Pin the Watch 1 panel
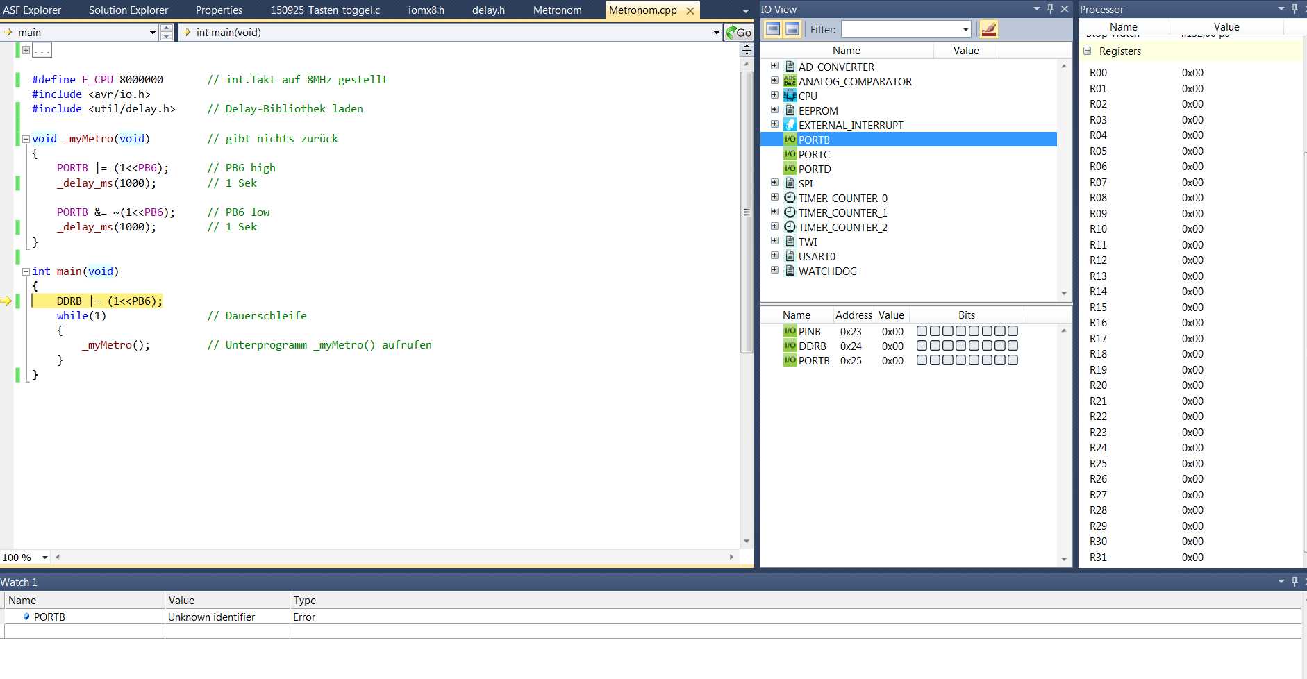The image size is (1307, 679). click(1294, 582)
